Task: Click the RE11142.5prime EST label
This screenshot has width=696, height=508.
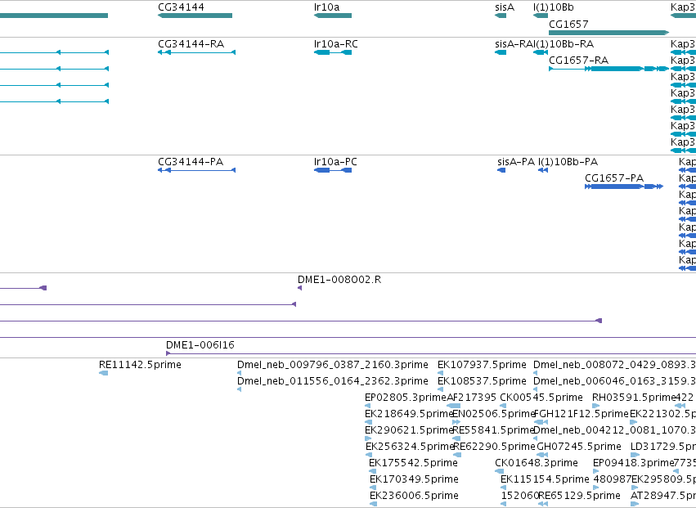Action: [141, 365]
